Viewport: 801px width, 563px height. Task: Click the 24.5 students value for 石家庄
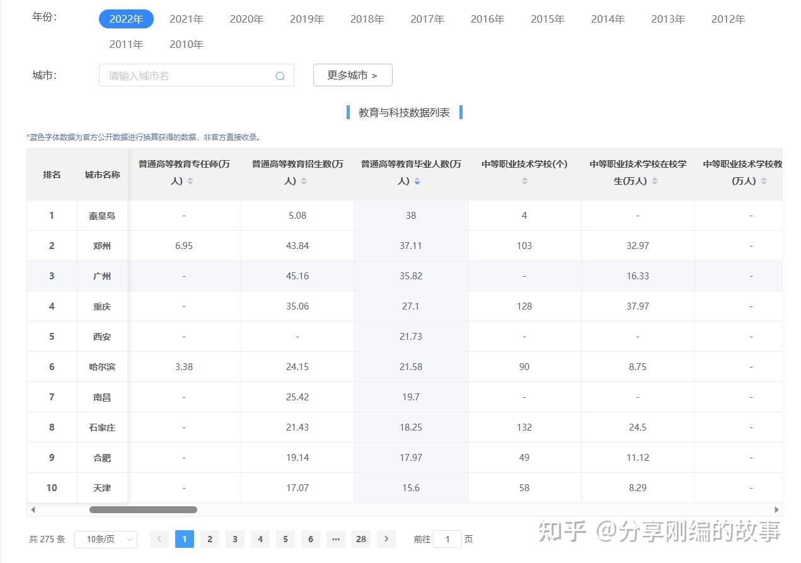[x=638, y=427]
